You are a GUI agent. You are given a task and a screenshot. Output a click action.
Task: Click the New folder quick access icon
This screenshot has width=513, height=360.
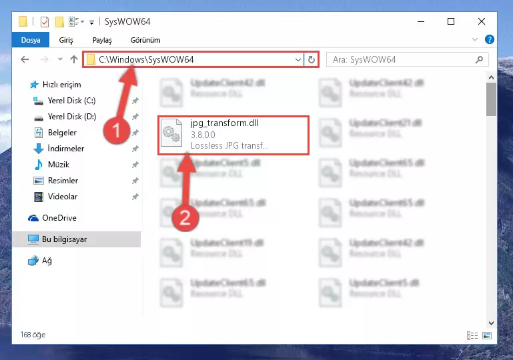pos(59,22)
